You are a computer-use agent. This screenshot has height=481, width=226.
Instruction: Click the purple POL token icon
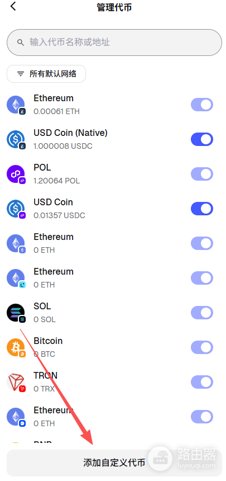point(16,174)
